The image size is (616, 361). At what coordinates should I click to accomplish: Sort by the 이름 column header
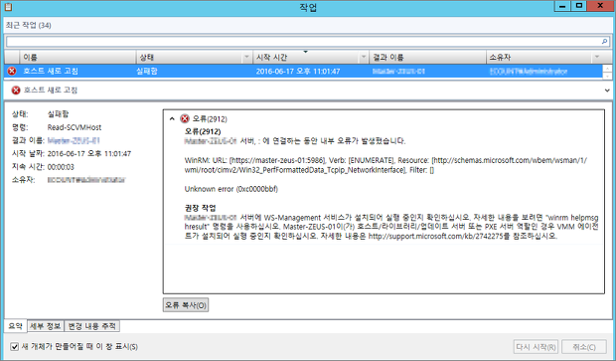[x=77, y=57]
